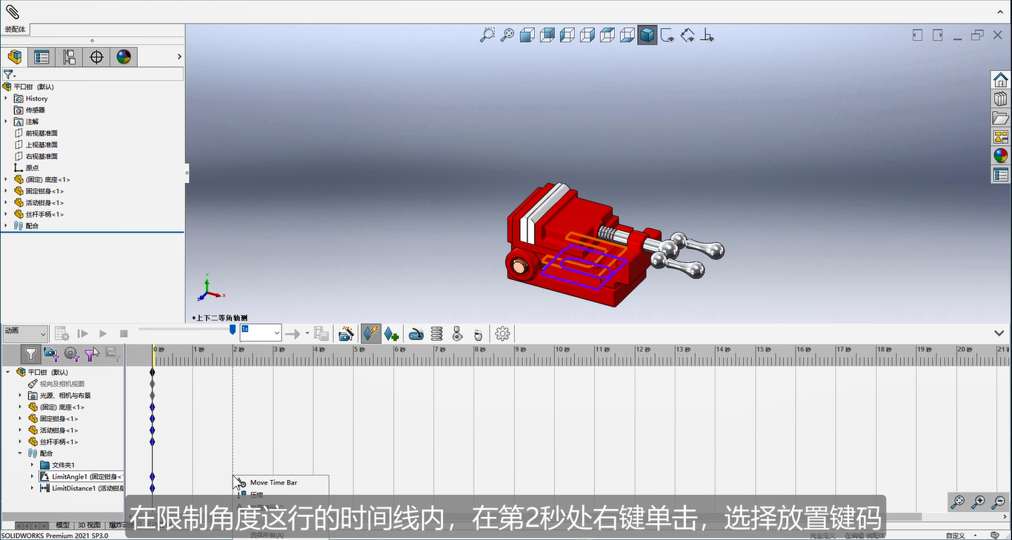Switch to the 3D 视图 tab
The image size is (1012, 540).
click(x=89, y=524)
